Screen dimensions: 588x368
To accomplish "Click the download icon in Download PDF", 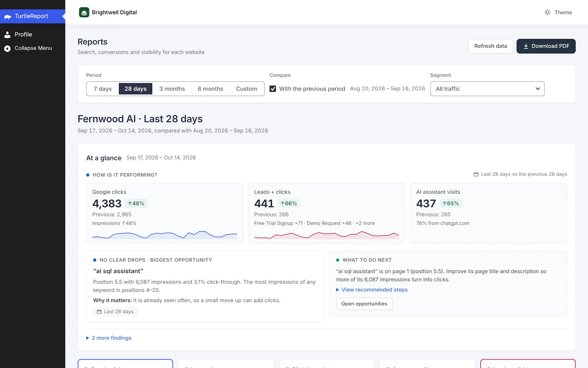I will click(x=526, y=46).
